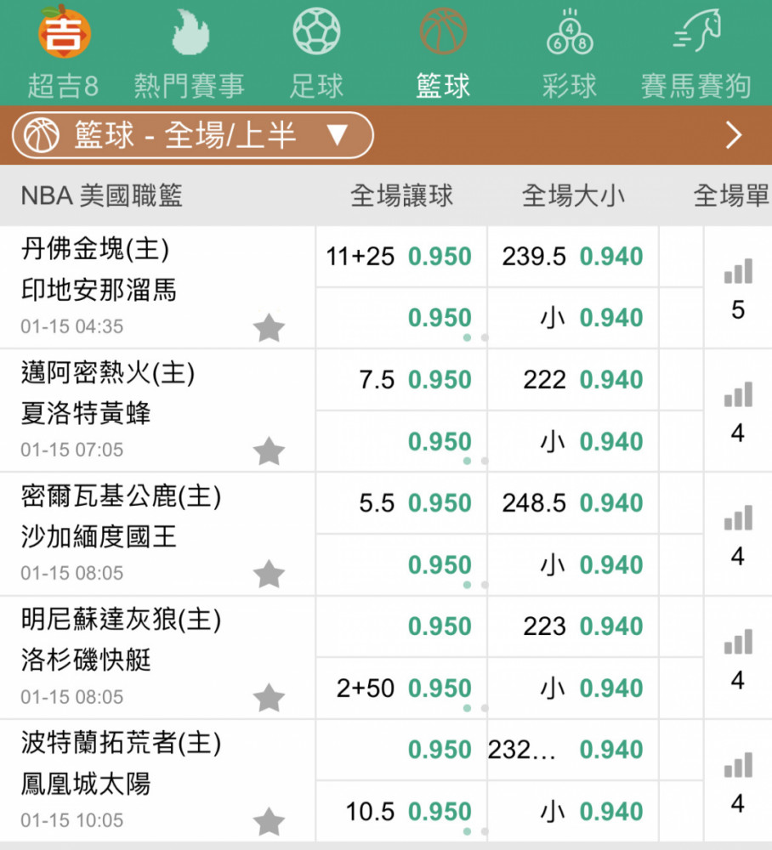
Task: Select the basketball icon in top navigation
Action: tap(443, 31)
